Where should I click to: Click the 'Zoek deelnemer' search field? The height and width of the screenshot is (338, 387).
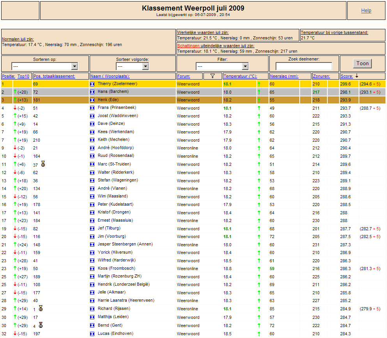304,66
